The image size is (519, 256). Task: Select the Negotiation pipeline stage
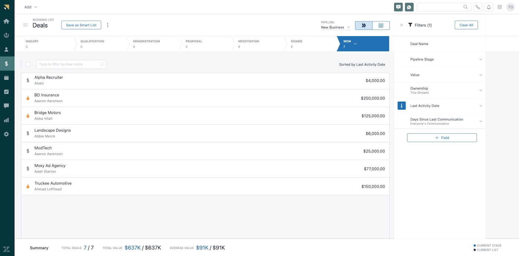258,44
